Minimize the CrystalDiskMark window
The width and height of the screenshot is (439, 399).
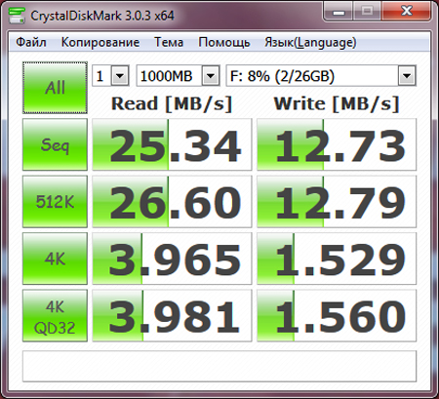(339, 12)
